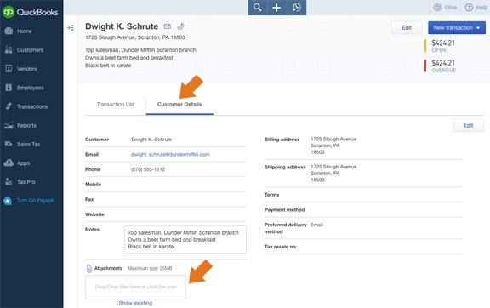The width and height of the screenshot is (490, 308).
Task: Click Preferred delivery method Email value
Action: (x=316, y=225)
